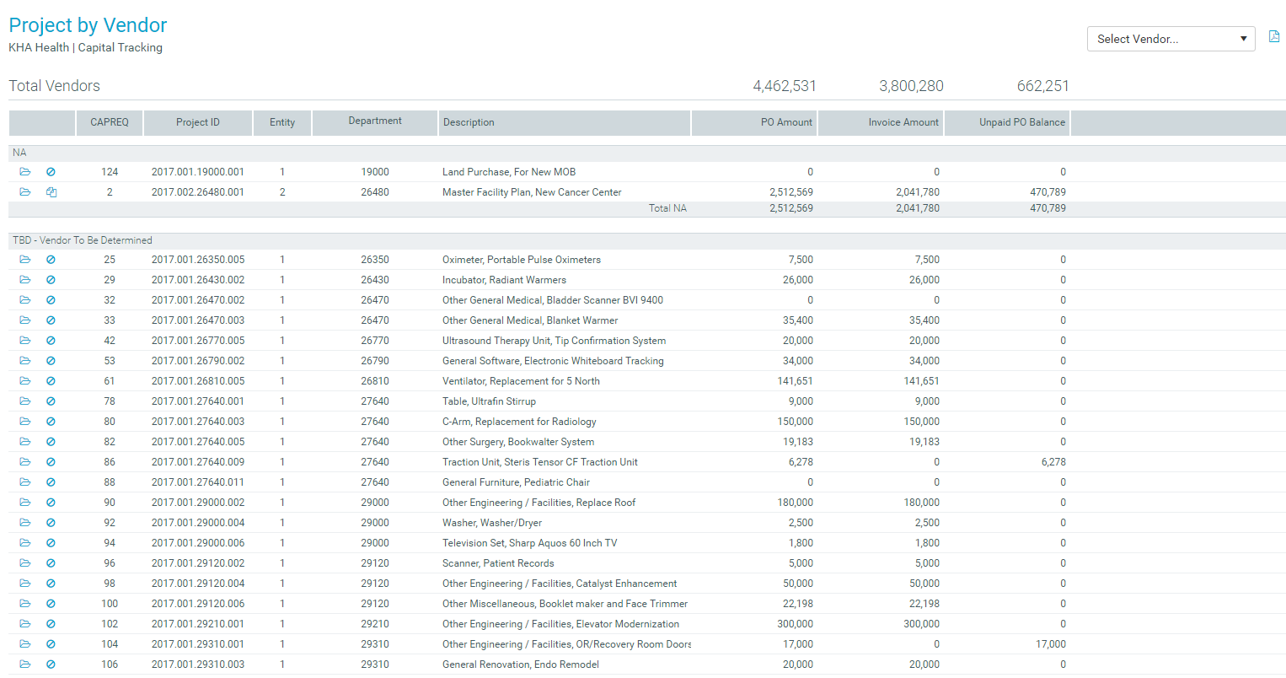Open folder icon for Steris Tensor Traction row

[25, 462]
